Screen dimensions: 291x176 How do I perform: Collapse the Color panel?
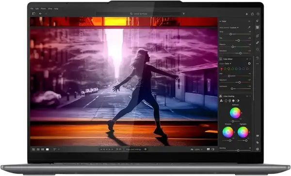pyautogui.click(x=220, y=21)
